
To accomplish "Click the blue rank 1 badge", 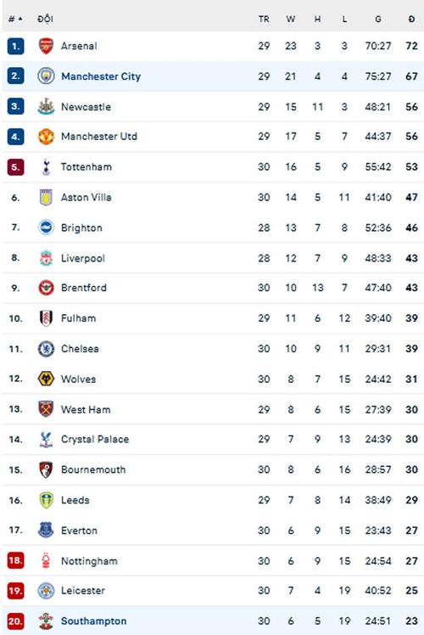I will (x=15, y=46).
